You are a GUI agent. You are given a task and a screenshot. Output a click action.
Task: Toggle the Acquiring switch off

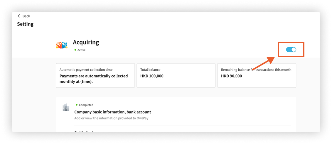tap(291, 50)
